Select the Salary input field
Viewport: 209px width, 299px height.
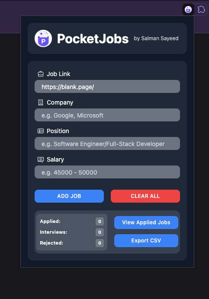(x=107, y=172)
